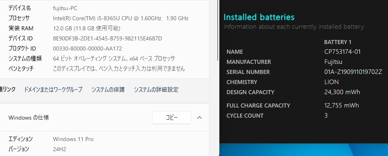Click the システムの種類 label
Screen dimensions: 388x156
[x=25, y=59]
